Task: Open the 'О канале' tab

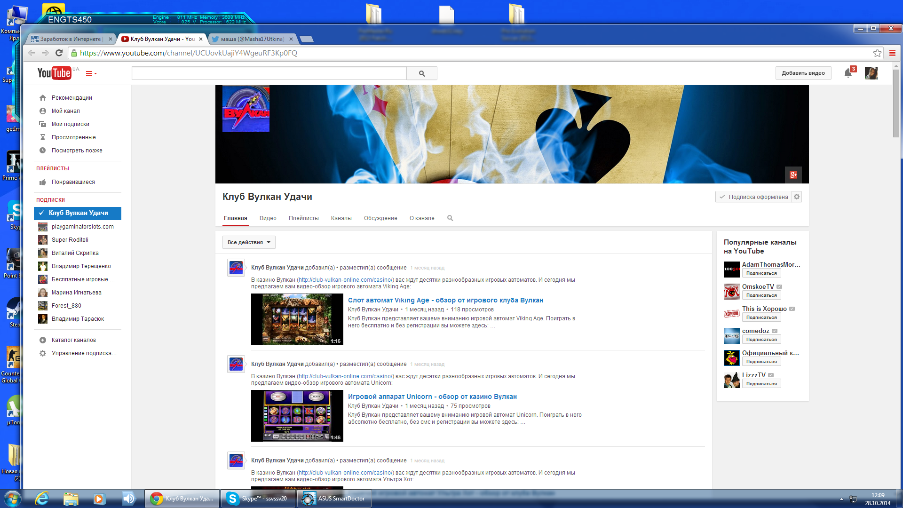Action: tap(422, 218)
